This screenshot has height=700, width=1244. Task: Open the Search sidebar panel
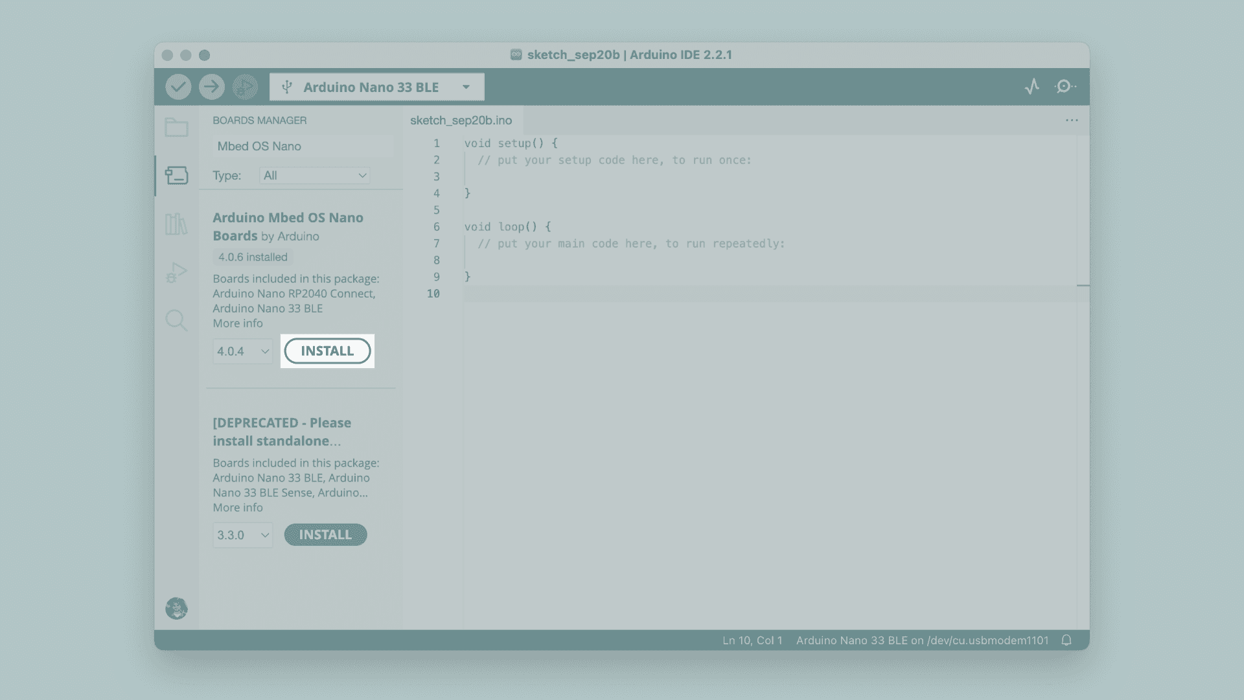click(176, 320)
